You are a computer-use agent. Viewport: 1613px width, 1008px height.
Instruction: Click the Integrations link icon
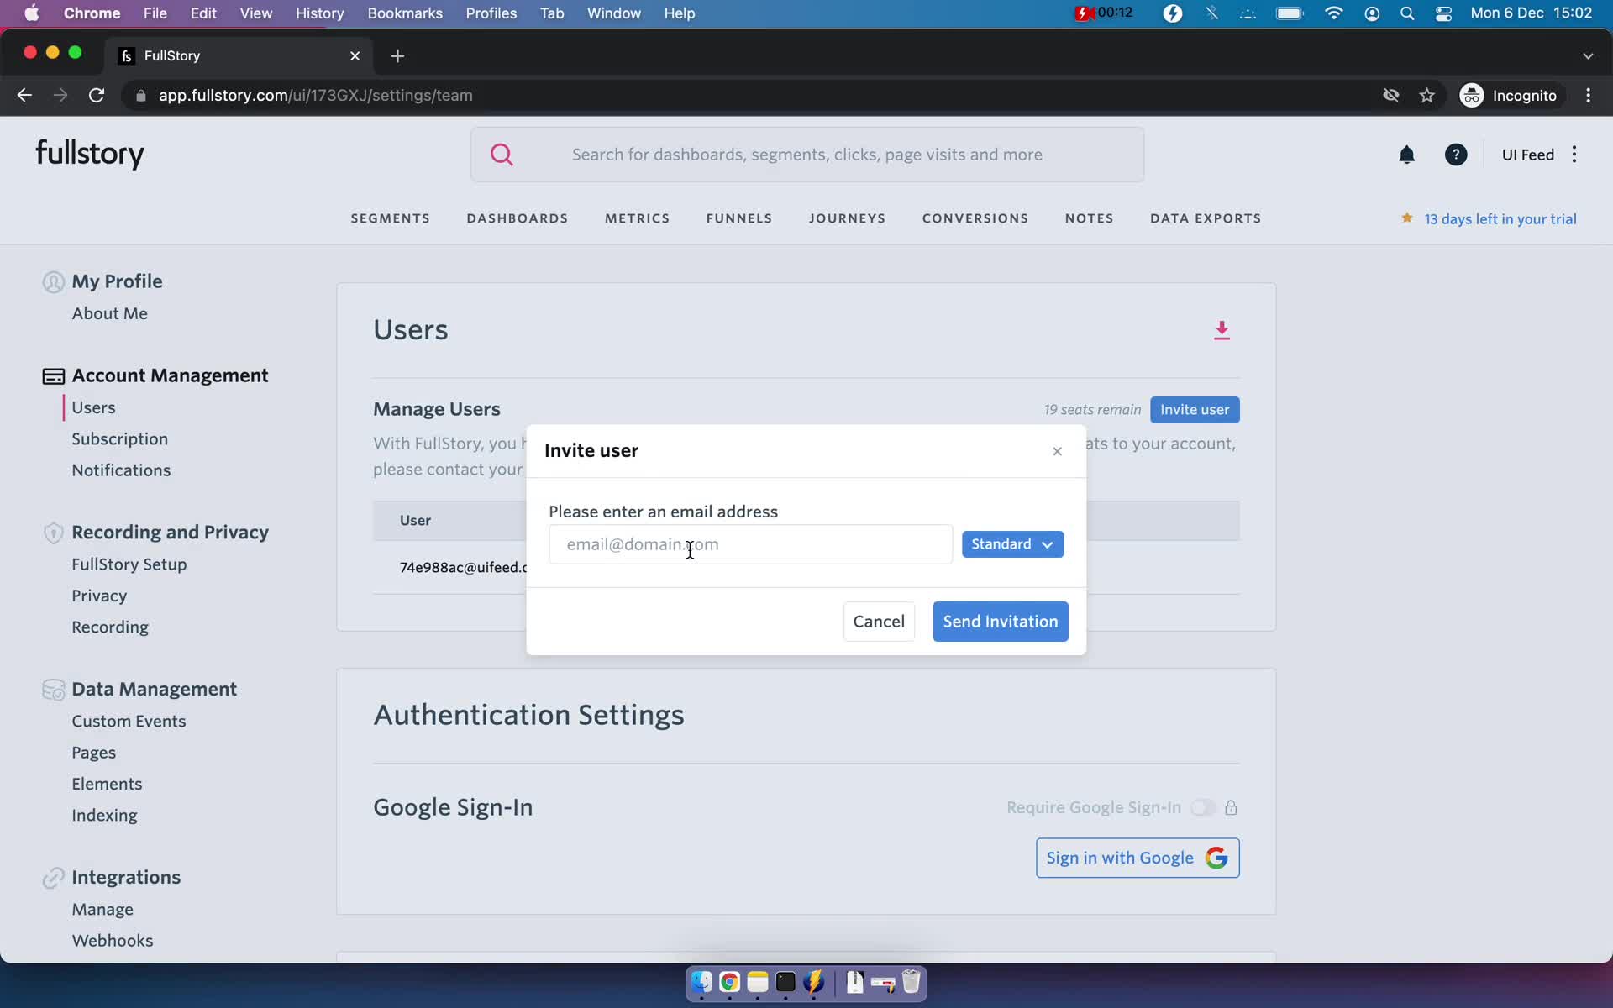[53, 878]
